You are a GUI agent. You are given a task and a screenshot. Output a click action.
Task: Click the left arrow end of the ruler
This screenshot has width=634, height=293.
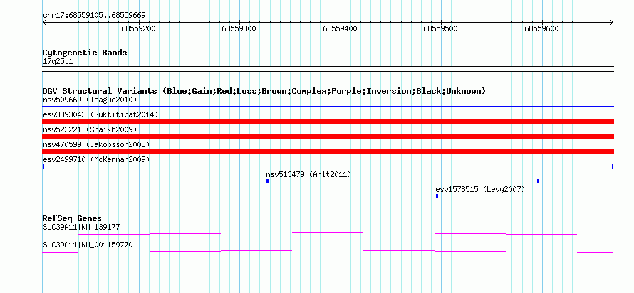44,23
